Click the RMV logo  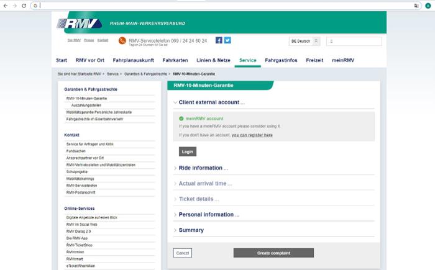coord(80,24)
